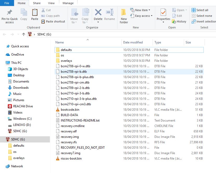Click the Pin to Quick access icon
Viewport: 216px width, 173px height.
[x=10, y=12]
